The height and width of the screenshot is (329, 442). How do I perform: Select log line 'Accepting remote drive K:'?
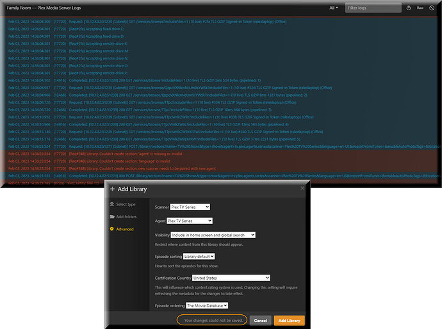[221, 44]
